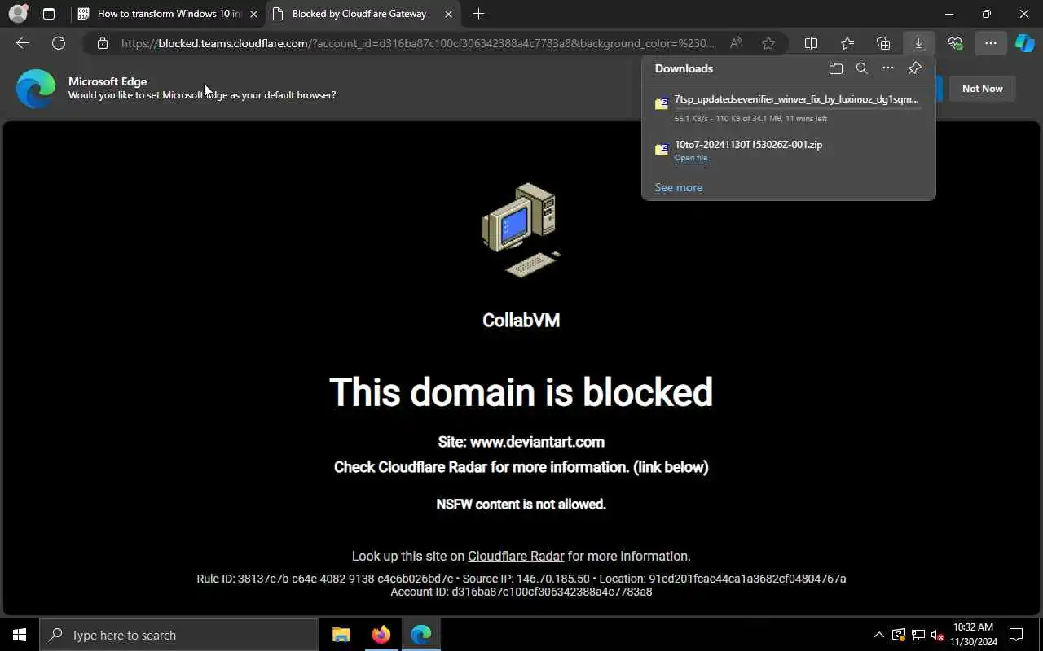This screenshot has width=1043, height=651.
Task: Open file link for 10to7 zip
Action: coord(690,158)
